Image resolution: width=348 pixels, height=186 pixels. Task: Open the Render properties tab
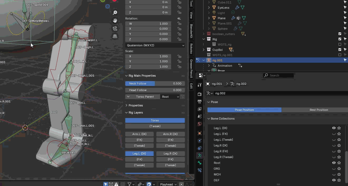point(200,94)
